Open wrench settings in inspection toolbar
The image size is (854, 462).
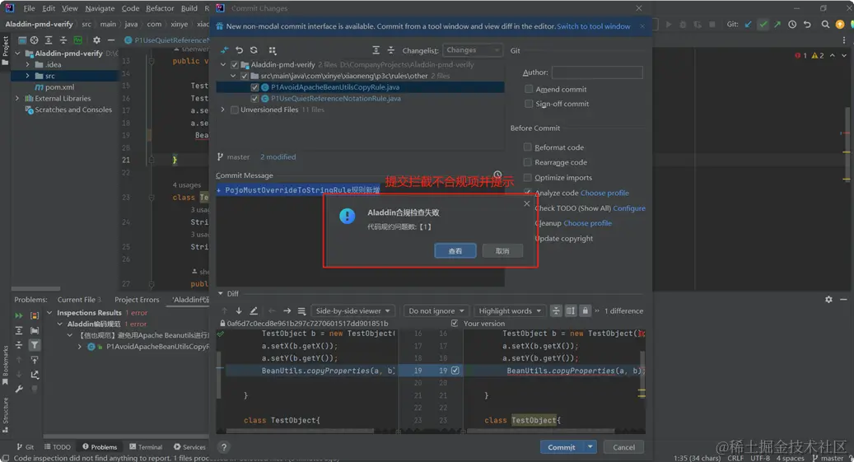pyautogui.click(x=18, y=389)
